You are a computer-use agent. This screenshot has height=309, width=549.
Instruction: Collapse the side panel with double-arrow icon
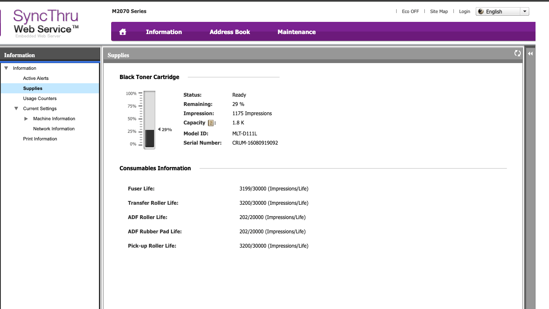530,53
